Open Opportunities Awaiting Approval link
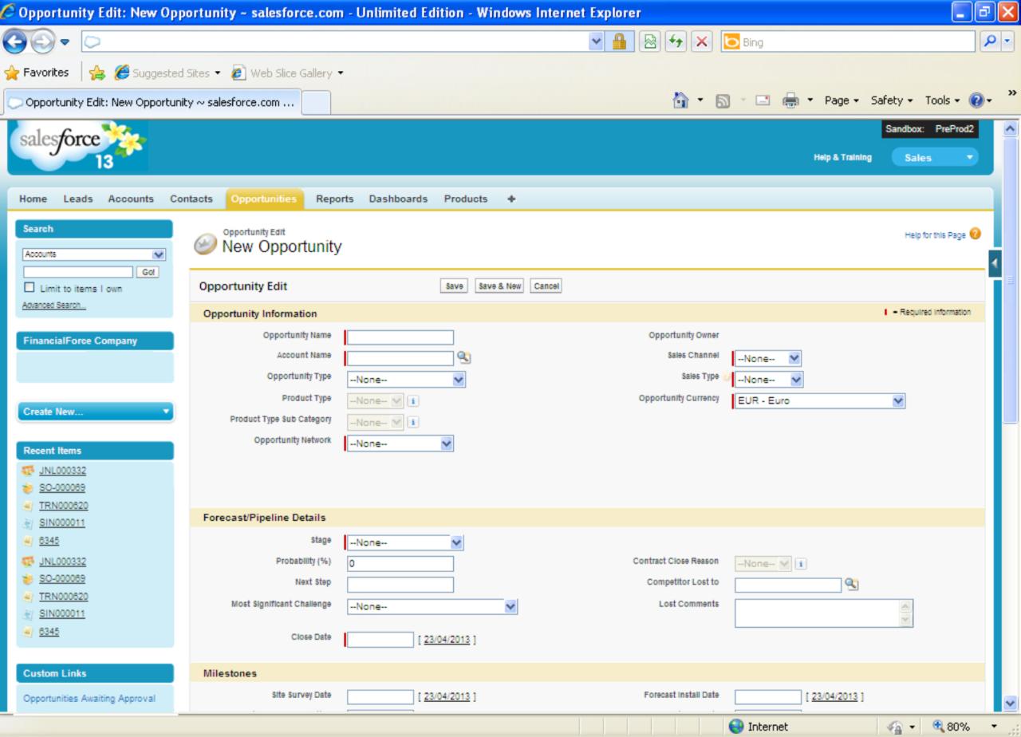 89,699
